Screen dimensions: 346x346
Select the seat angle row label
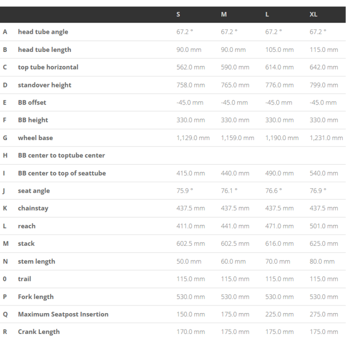tap(34, 191)
